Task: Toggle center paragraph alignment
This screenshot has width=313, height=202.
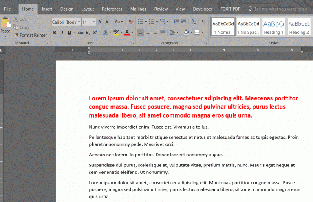Action: pyautogui.click(x=148, y=32)
